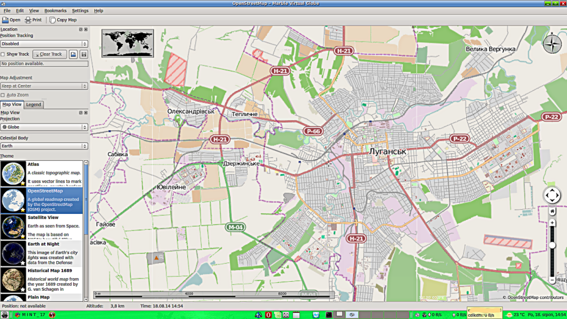Image resolution: width=567 pixels, height=319 pixels.
Task: Click the Юбілейне place label
Action: pos(171,187)
